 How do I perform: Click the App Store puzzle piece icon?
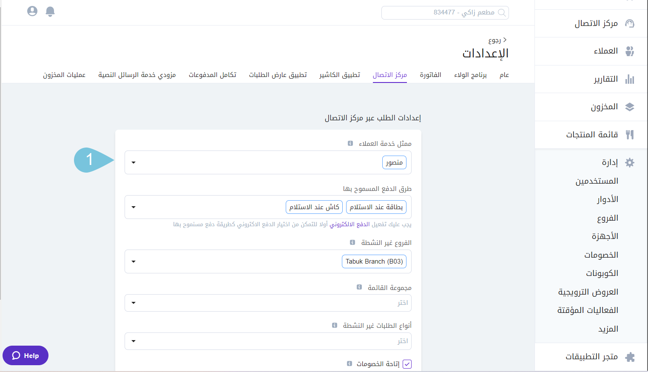point(630,357)
